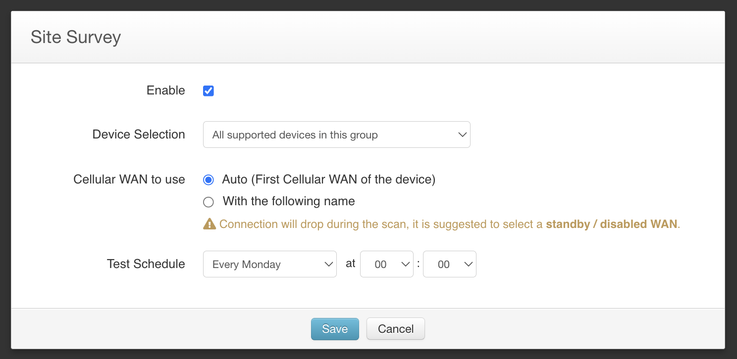Expand the 'Every Monday' schedule dropdown
Image resolution: width=737 pixels, height=359 pixels.
tap(269, 264)
